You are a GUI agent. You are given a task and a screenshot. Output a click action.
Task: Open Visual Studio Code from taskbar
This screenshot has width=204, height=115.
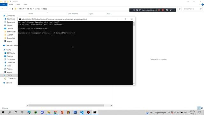coord(82,112)
